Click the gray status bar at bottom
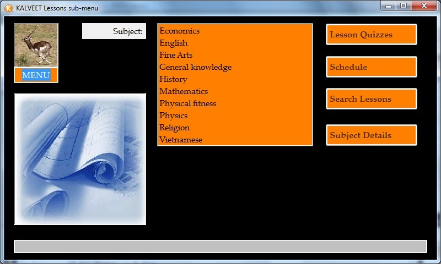 point(220,246)
